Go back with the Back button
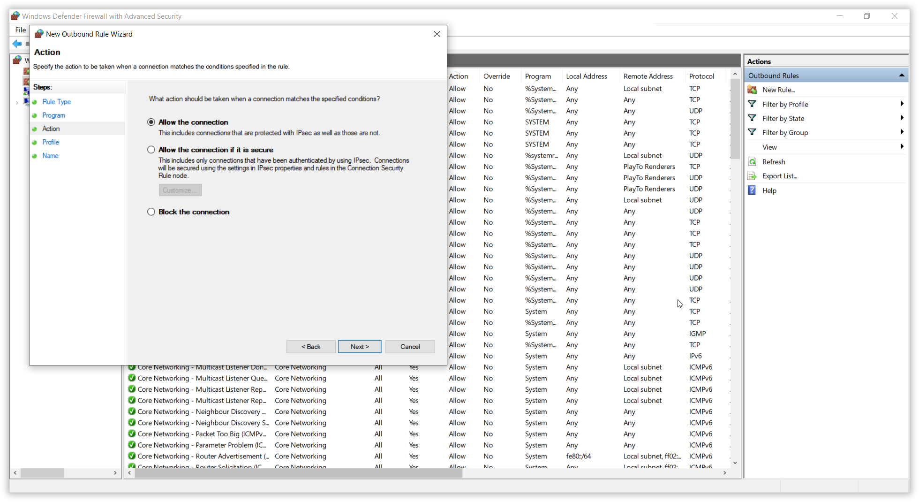 click(x=311, y=347)
